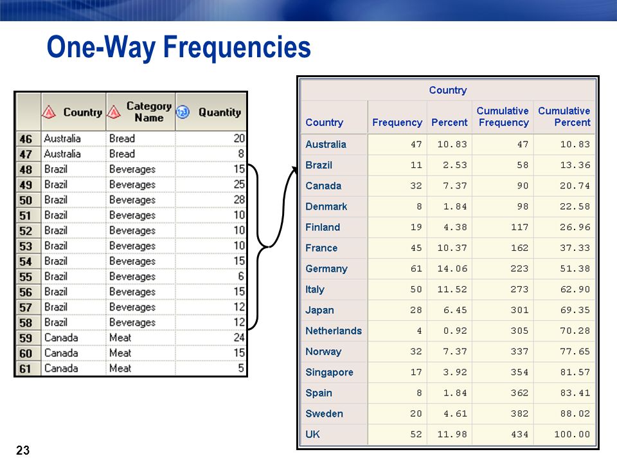
Task: Click the Australia row label in frequency table
Action: point(326,145)
